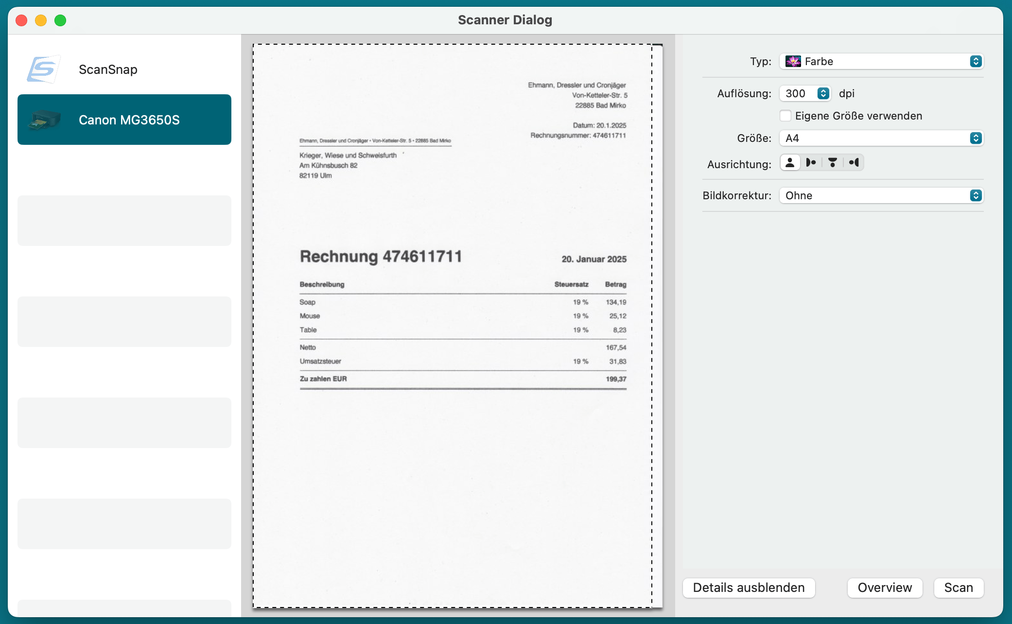Click the first empty device placeholder row
This screenshot has width=1012, height=624.
click(x=124, y=220)
